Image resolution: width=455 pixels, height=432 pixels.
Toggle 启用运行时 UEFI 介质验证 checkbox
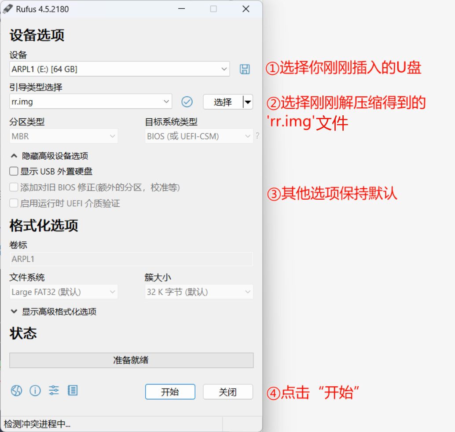(14, 203)
